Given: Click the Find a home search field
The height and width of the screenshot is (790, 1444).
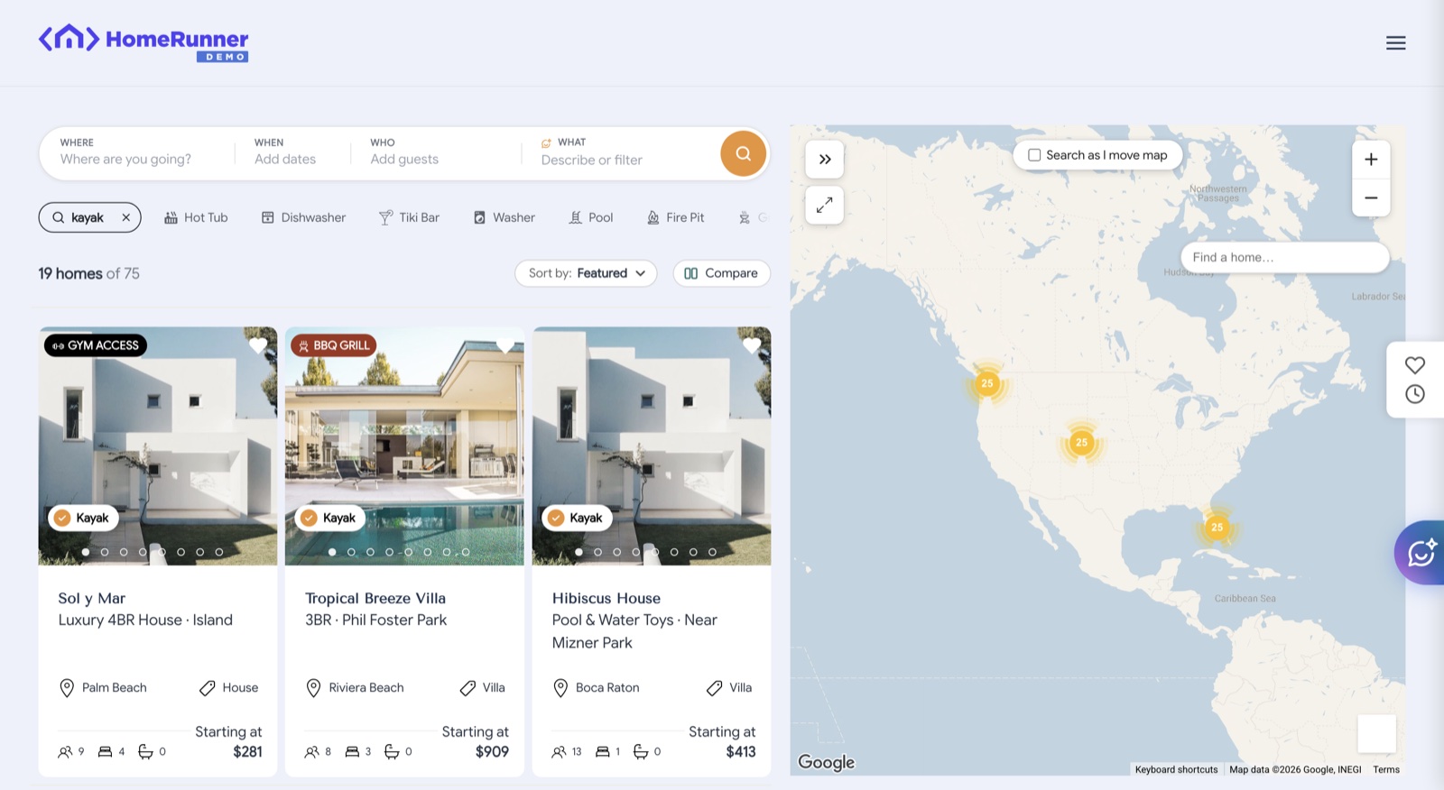Looking at the screenshot, I should coord(1284,257).
